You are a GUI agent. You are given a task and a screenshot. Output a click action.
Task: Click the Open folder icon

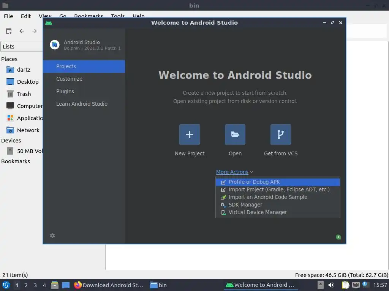point(235,135)
